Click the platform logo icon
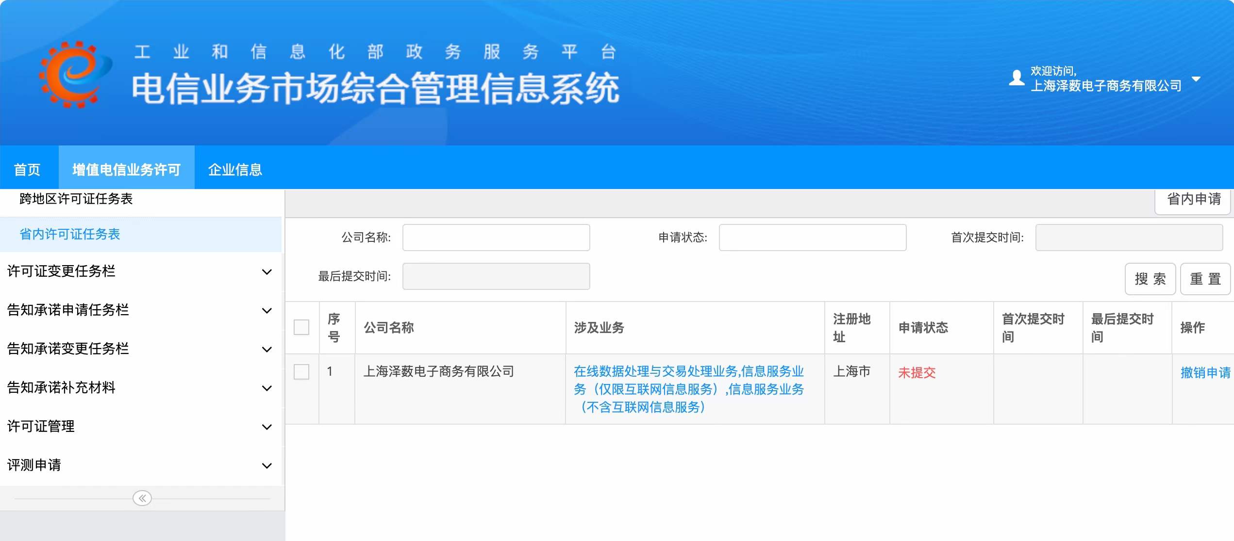Viewport: 1234px width, 541px height. click(x=75, y=74)
